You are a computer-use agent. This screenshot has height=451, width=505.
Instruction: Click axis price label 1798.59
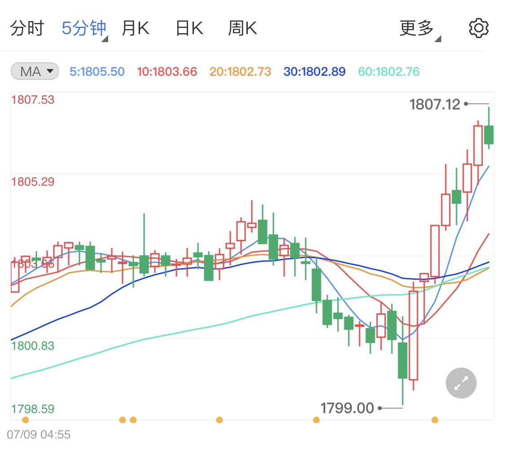(33, 409)
